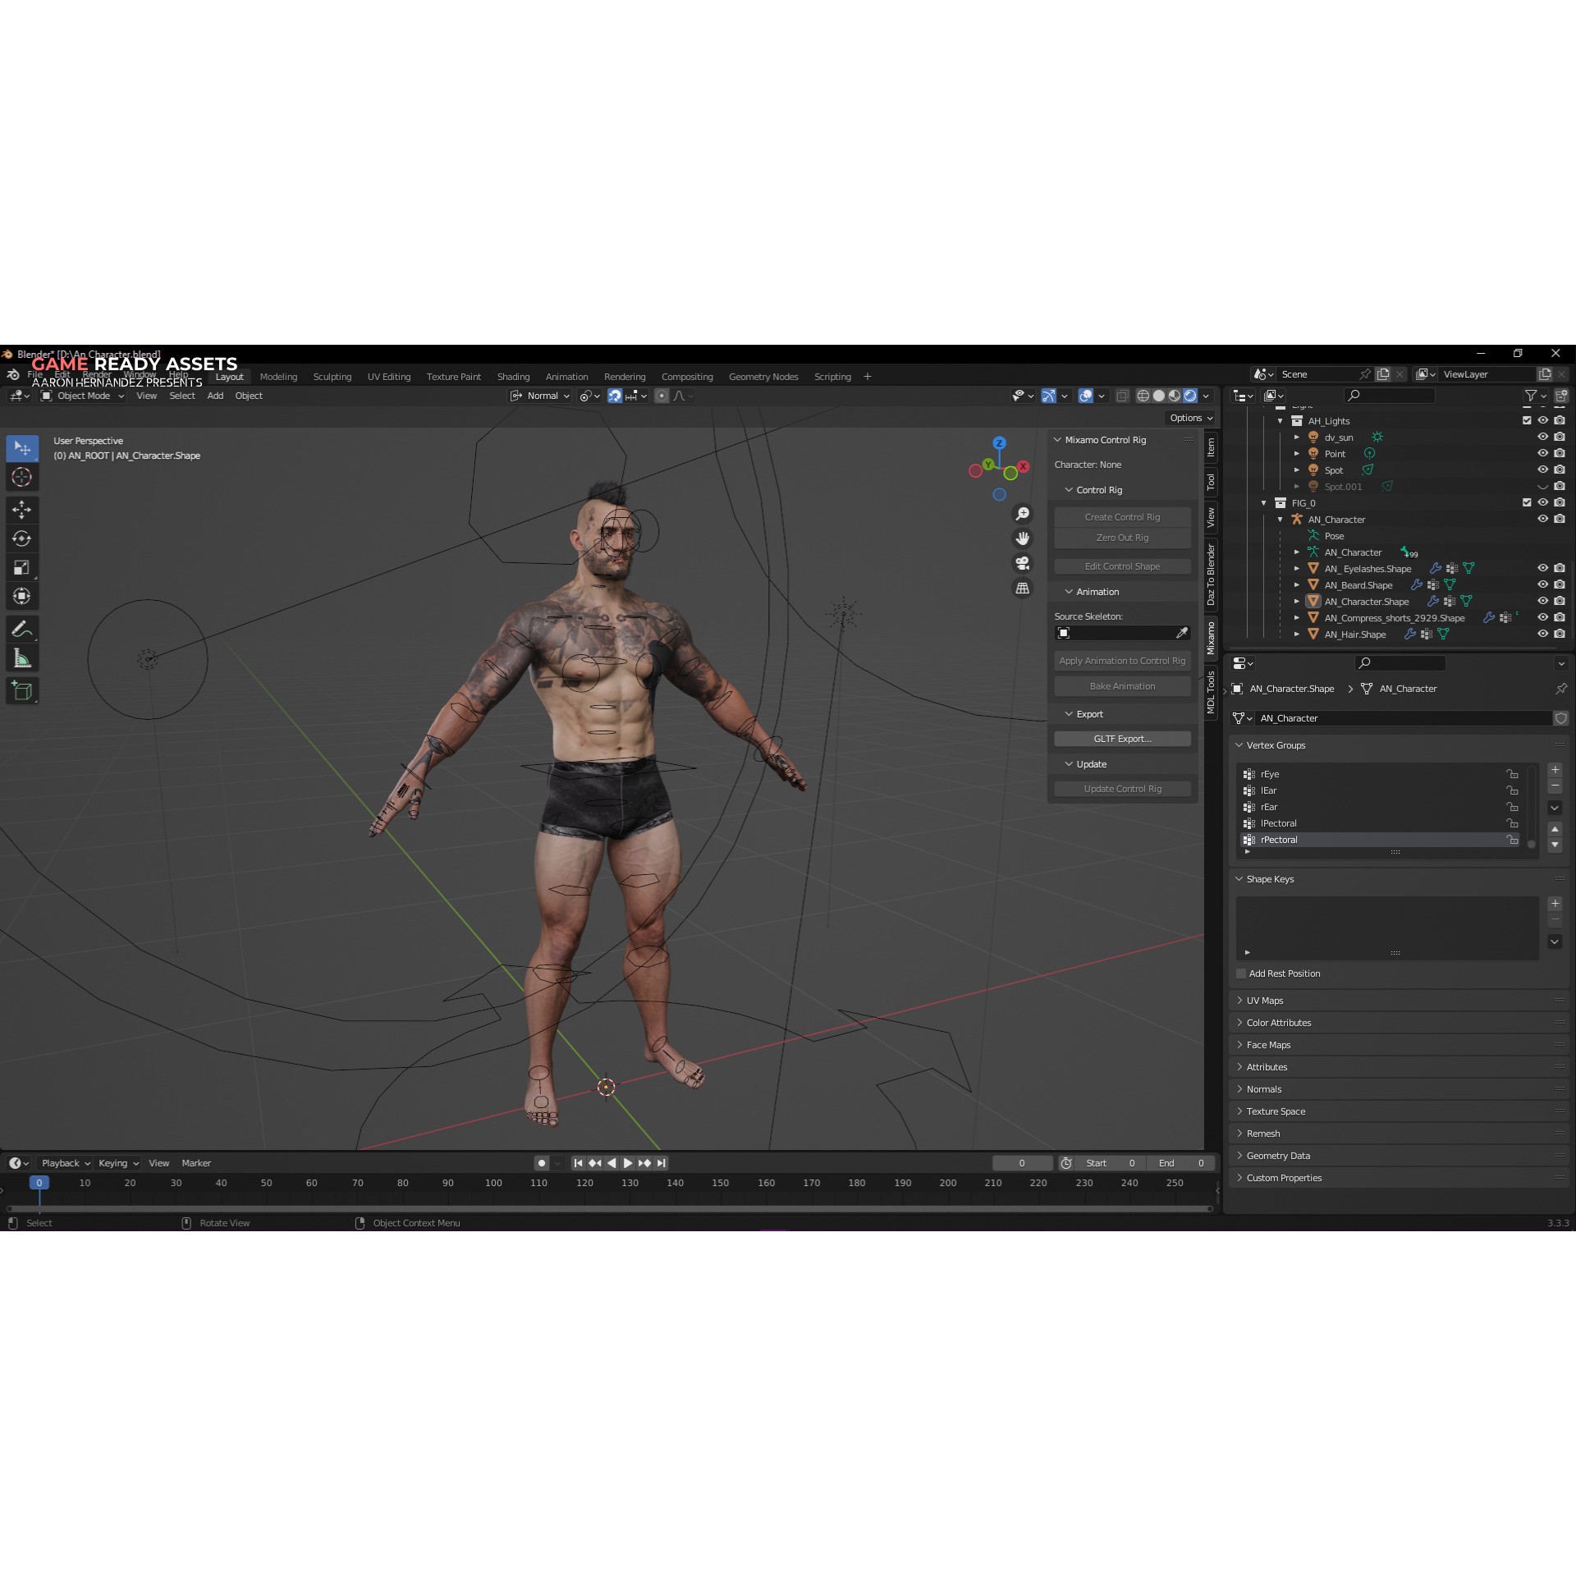Image resolution: width=1576 pixels, height=1576 pixels.
Task: Play animation forward
Action: click(628, 1163)
